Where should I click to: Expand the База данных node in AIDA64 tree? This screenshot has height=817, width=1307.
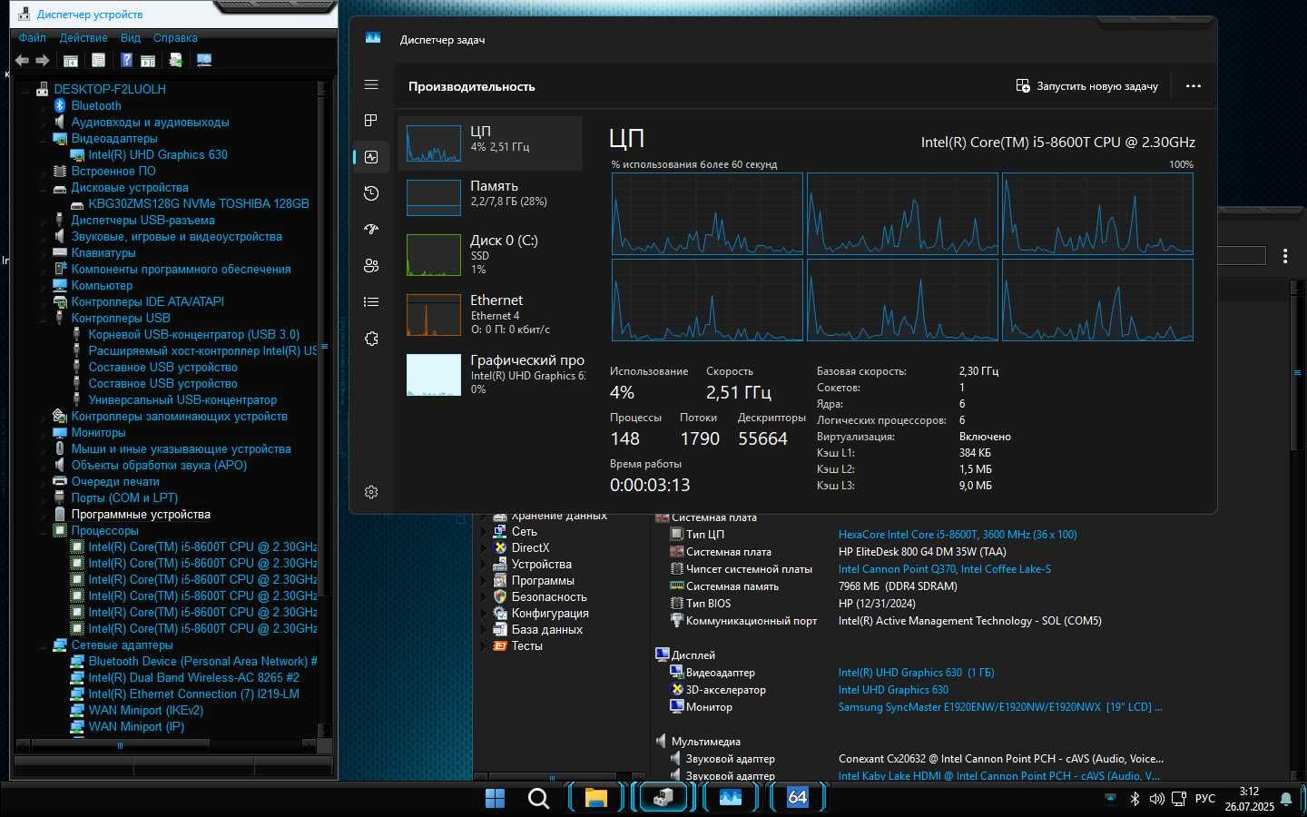pos(484,630)
